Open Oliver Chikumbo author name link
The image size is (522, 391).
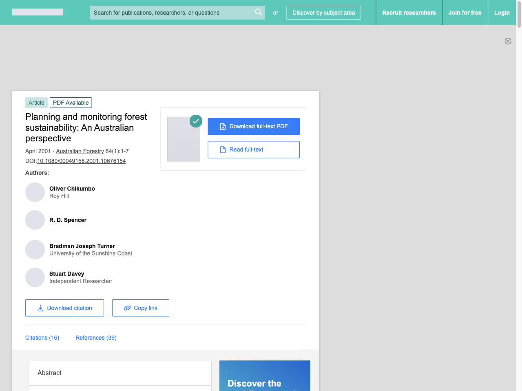pos(72,189)
